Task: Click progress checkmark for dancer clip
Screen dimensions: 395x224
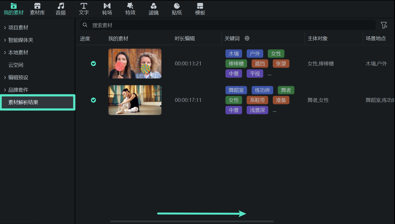Action: (x=94, y=100)
